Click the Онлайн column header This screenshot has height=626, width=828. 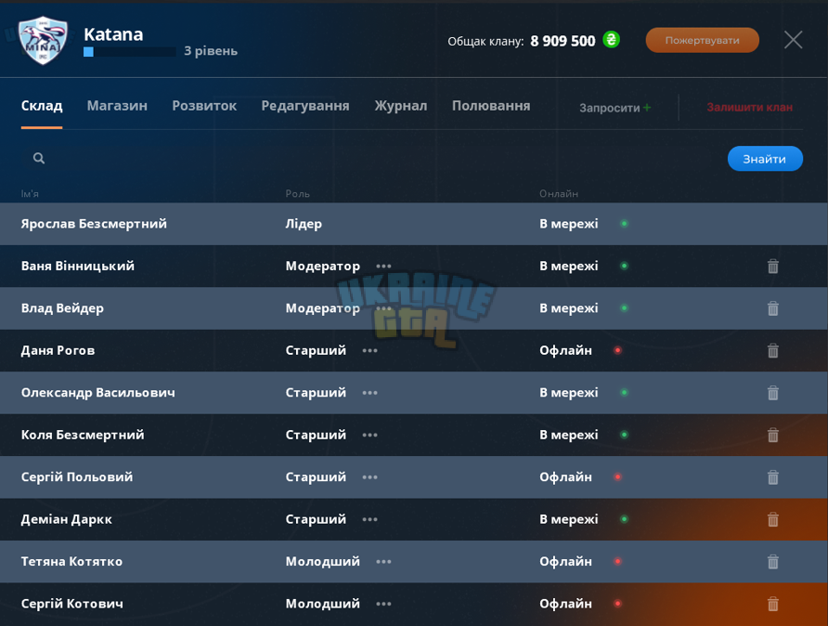[x=559, y=194]
